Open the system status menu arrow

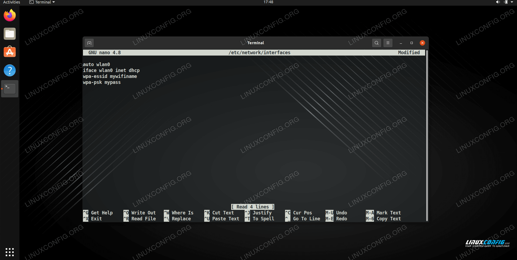(512, 2)
